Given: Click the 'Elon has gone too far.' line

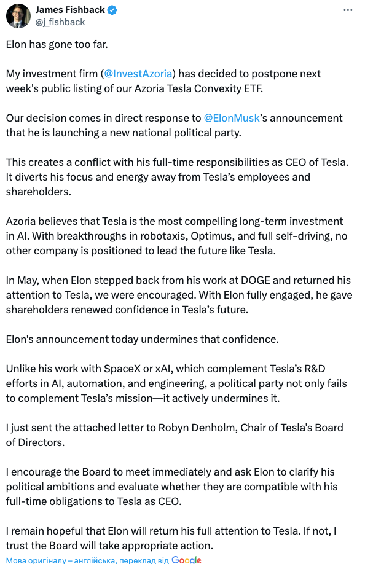Looking at the screenshot, I should click(x=57, y=44).
